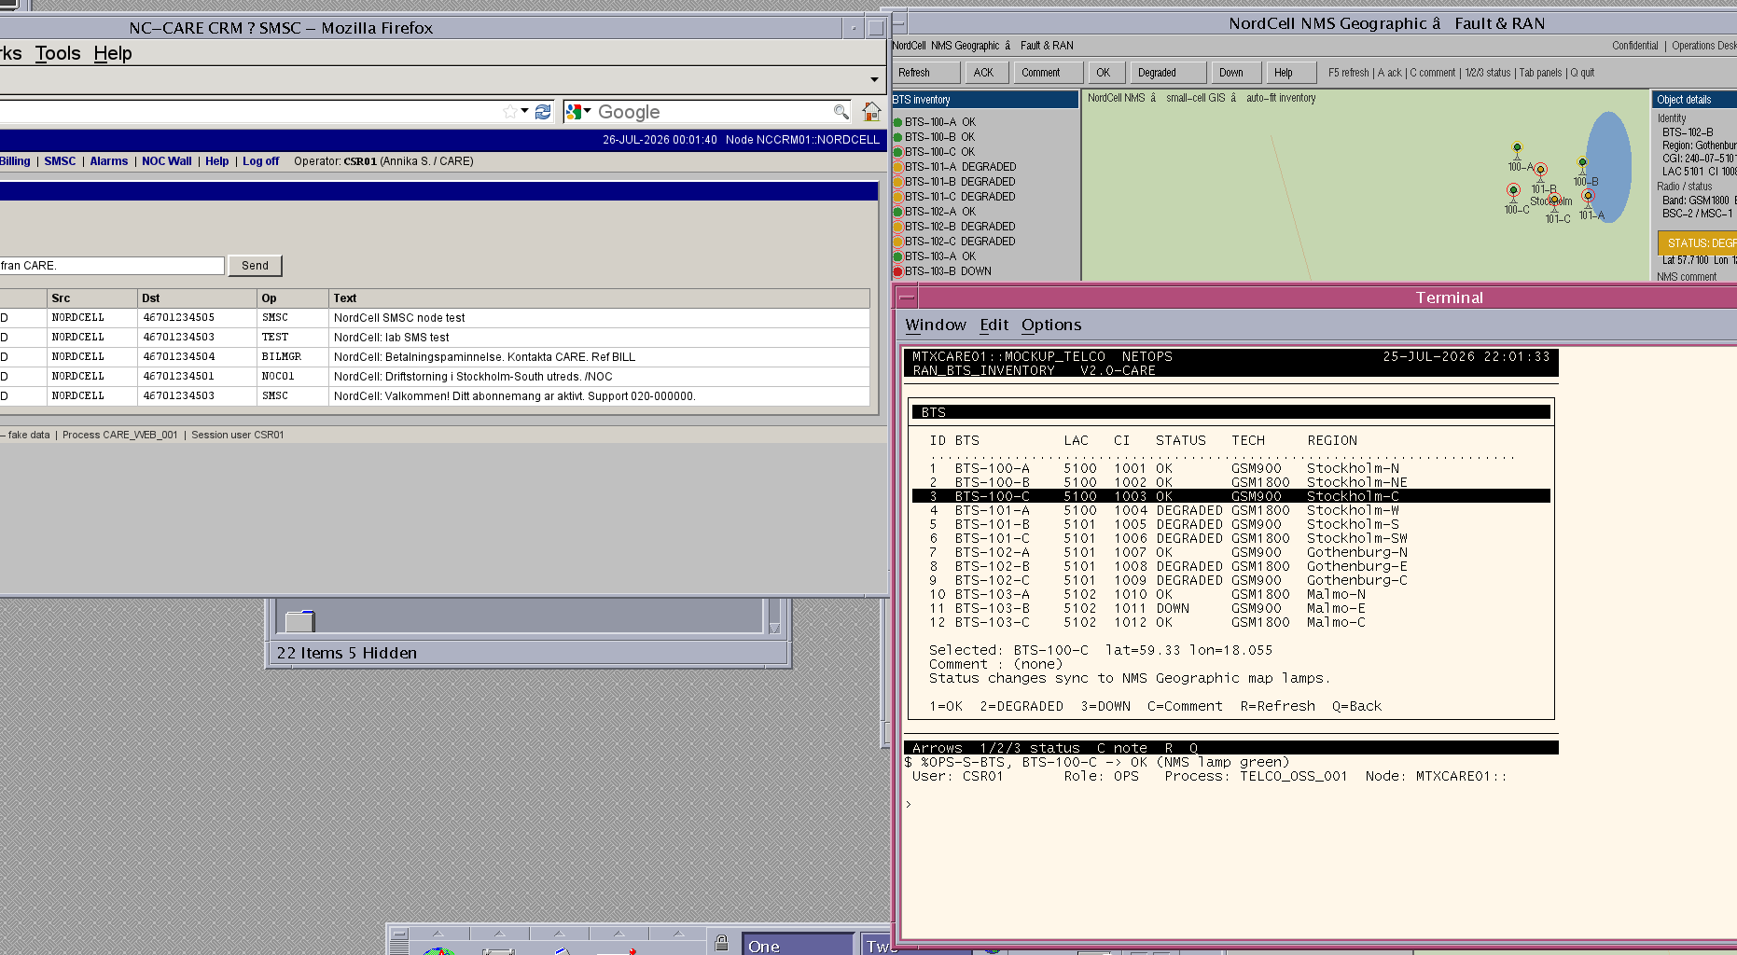Open the Terminal window menu button

906,298
